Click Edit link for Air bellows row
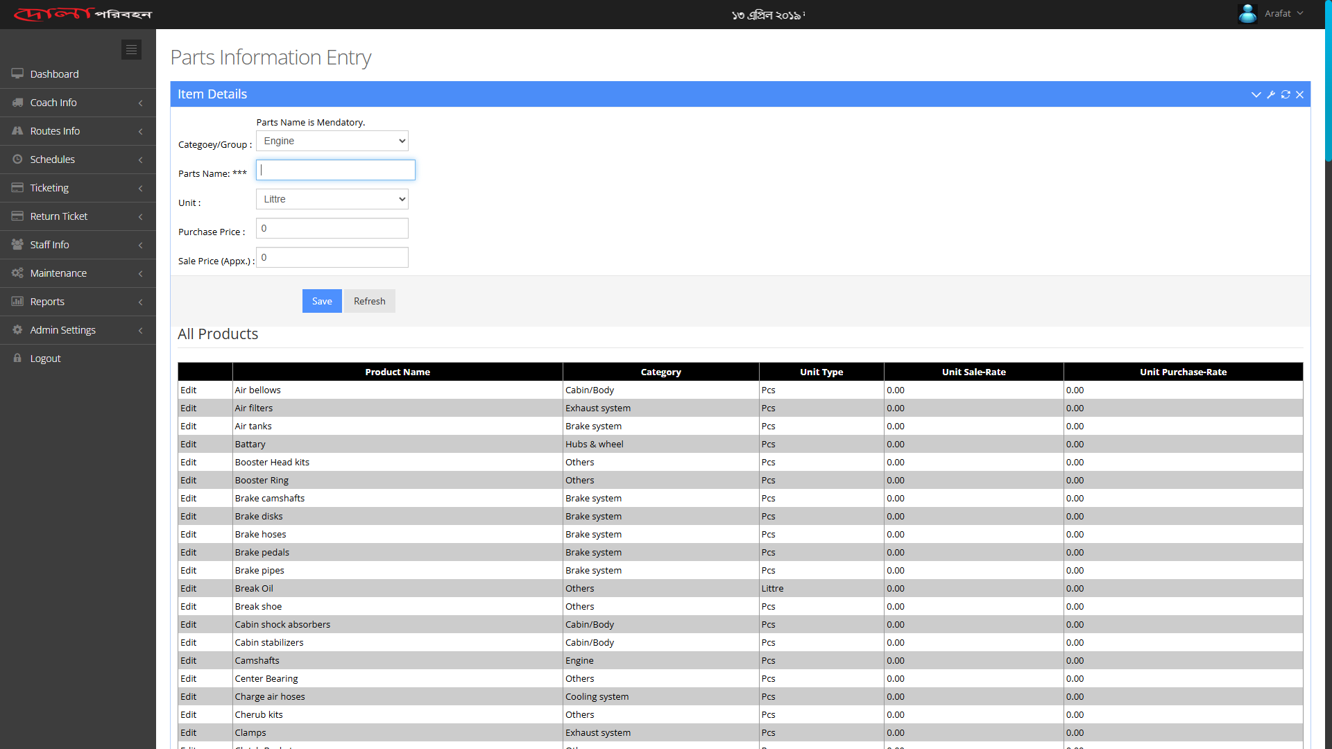The width and height of the screenshot is (1332, 749). (x=188, y=390)
